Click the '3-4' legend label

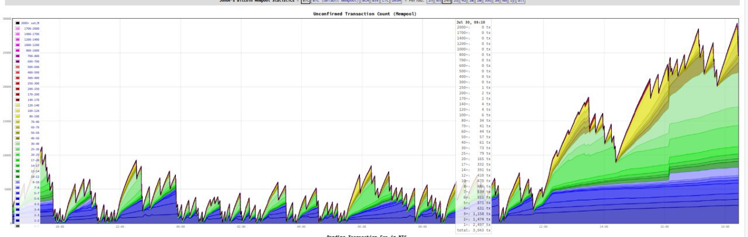click(x=37, y=210)
